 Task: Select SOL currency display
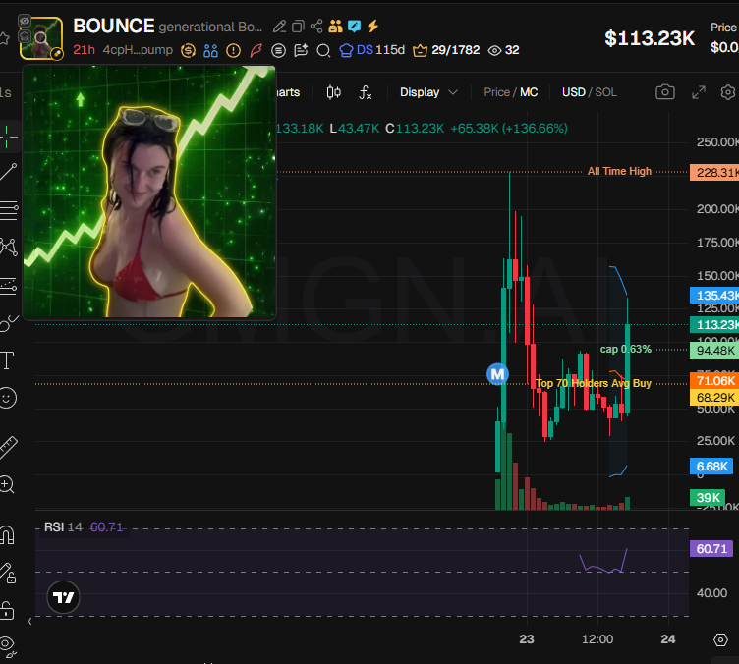[606, 92]
